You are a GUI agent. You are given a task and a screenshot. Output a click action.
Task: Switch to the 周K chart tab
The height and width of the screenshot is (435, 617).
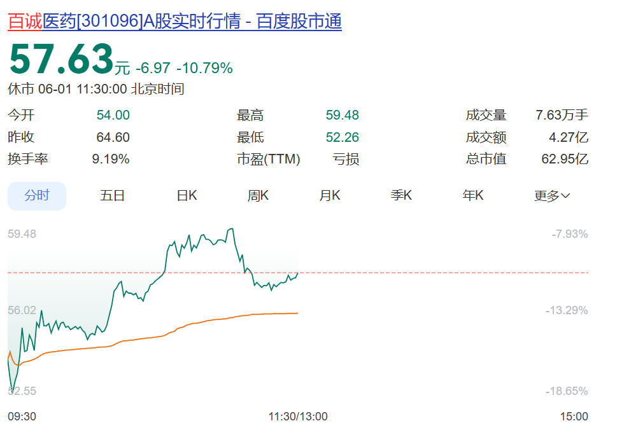point(258,196)
